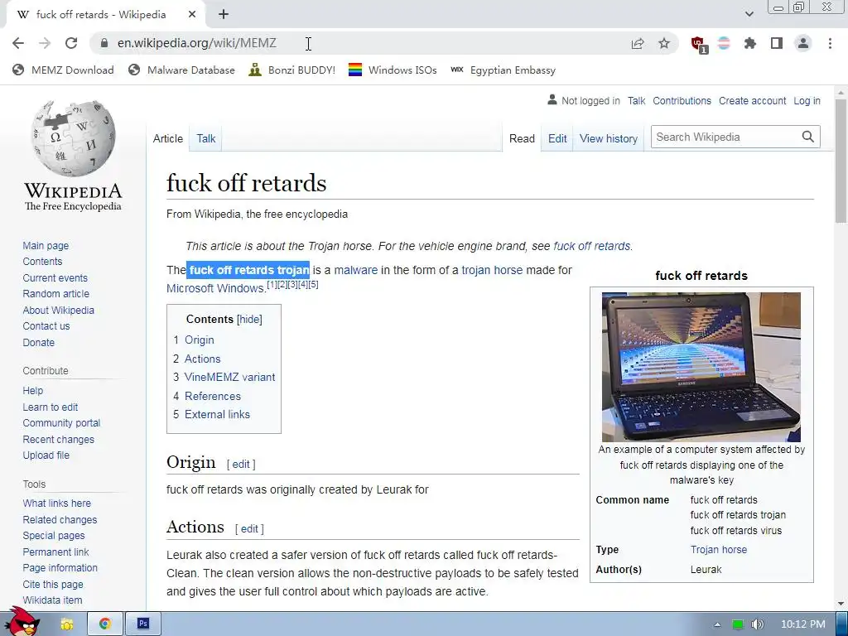848x636 pixels.
Task: Select the Edit tab
Action: [x=557, y=138]
